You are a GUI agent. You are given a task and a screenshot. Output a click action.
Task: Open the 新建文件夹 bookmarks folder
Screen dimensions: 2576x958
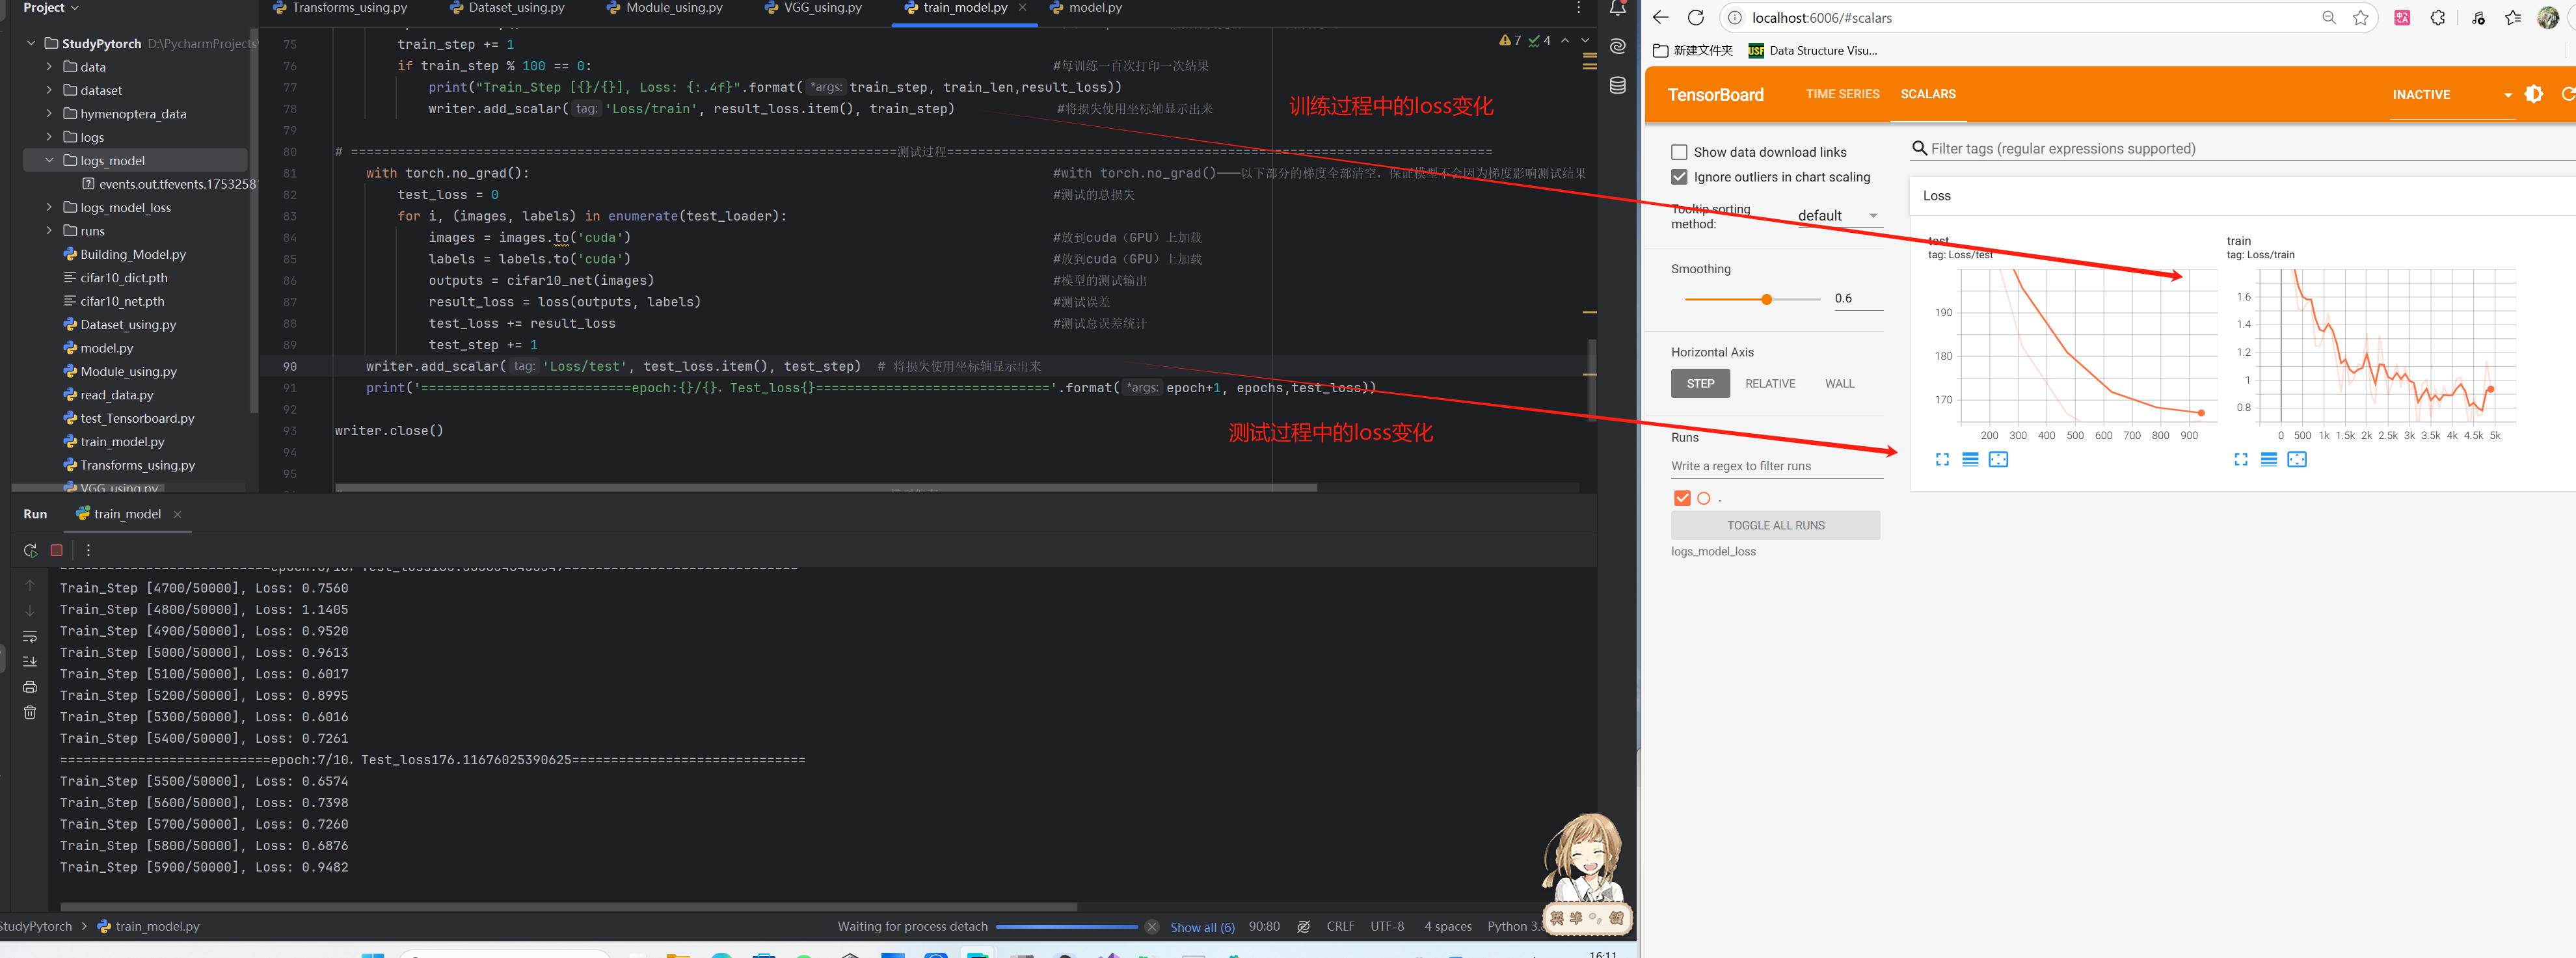point(1692,50)
